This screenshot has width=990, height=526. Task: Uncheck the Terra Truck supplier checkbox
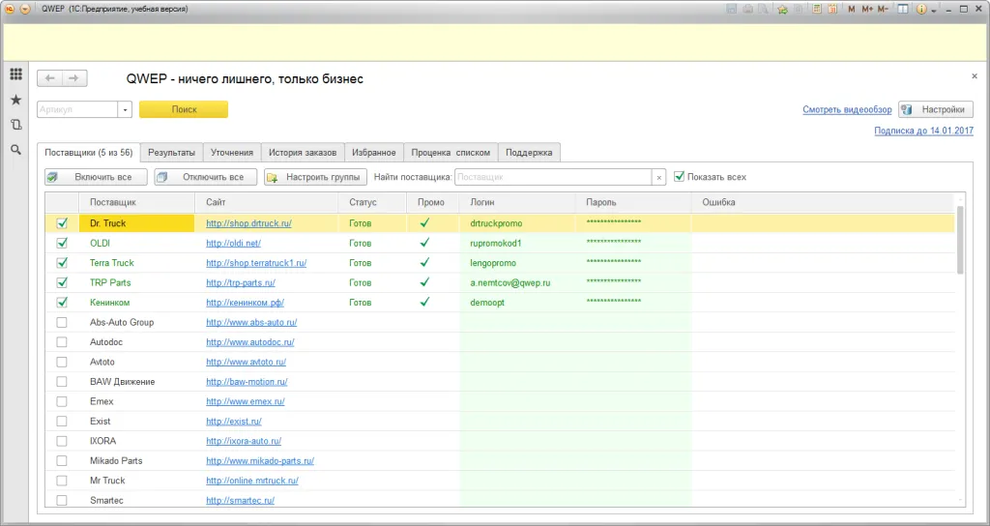(62, 263)
